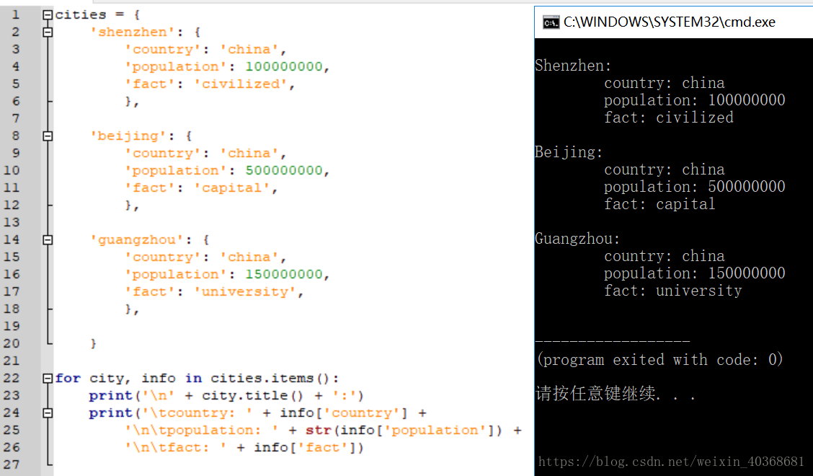Click the value 500000000 in the editor
This screenshot has height=476, width=813.
[x=284, y=170]
